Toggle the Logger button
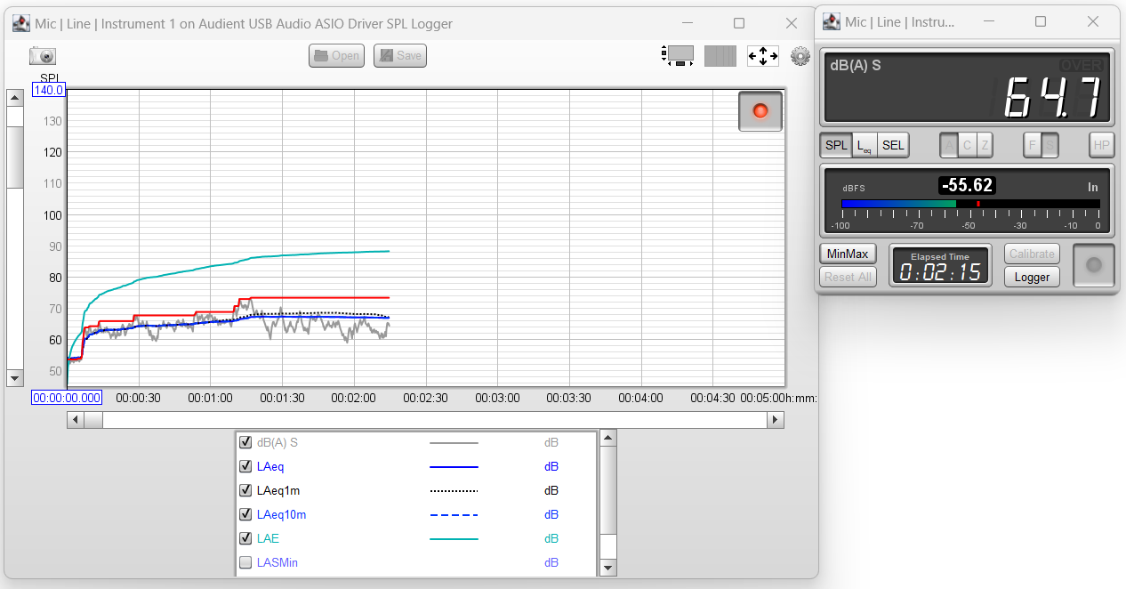1126x589 pixels. [x=1033, y=277]
